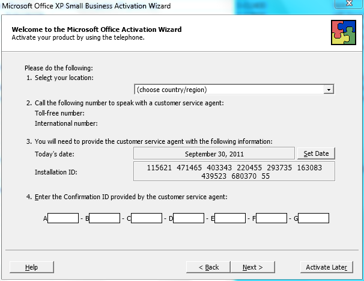Click the Help button
Screen dimensions: 364x281
[32, 267]
